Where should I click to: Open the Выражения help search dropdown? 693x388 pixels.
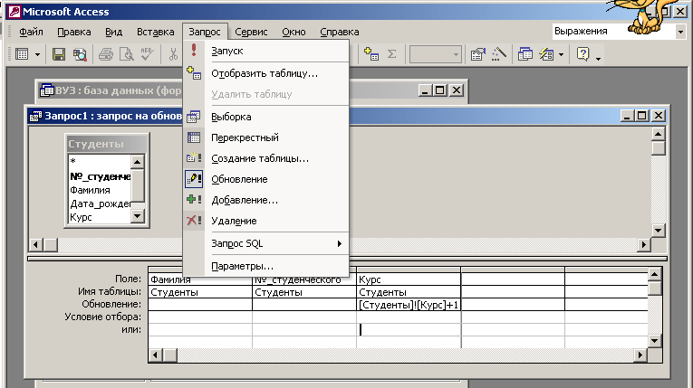pos(680,32)
